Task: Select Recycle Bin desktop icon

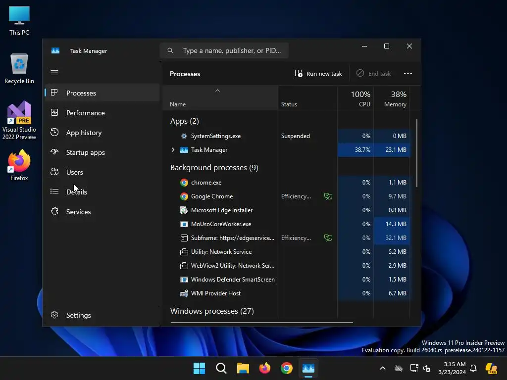Action: [19, 69]
